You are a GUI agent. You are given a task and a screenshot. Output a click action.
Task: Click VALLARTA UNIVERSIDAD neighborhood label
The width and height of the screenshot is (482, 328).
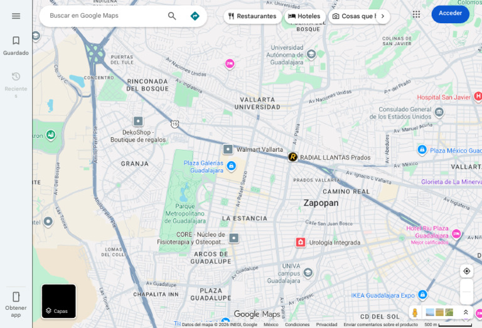click(x=257, y=103)
